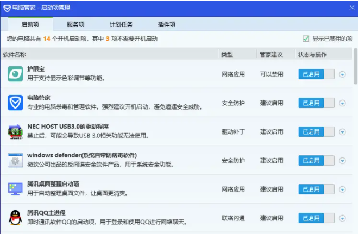Expand options for NEC HOST USB3.0 row
This screenshot has height=234, width=359.
coord(342,132)
